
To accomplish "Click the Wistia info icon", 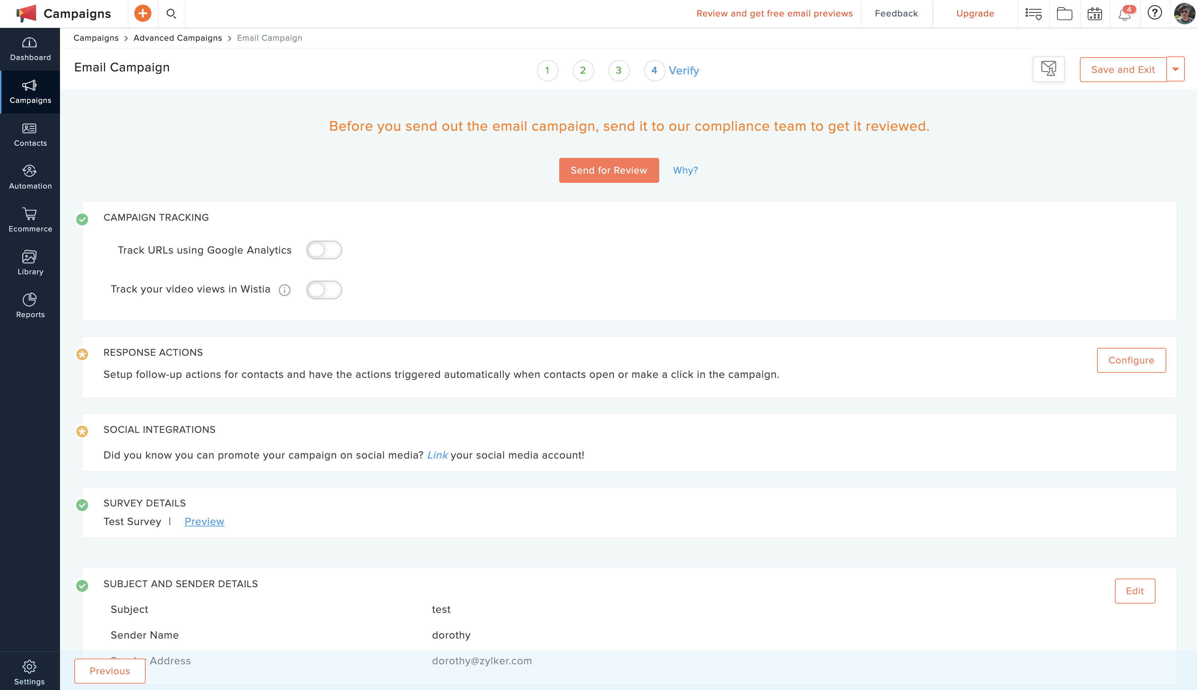I will pos(284,290).
